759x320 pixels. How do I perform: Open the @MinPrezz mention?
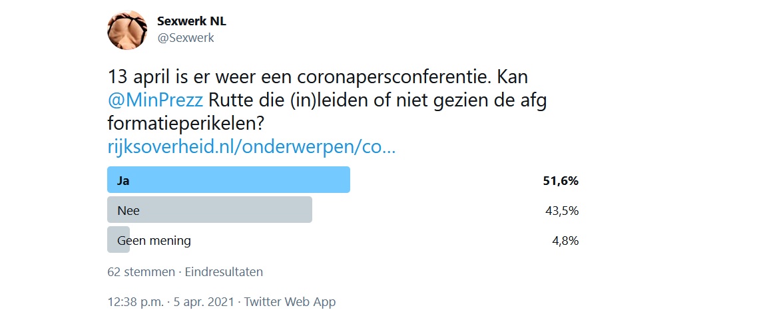156,102
